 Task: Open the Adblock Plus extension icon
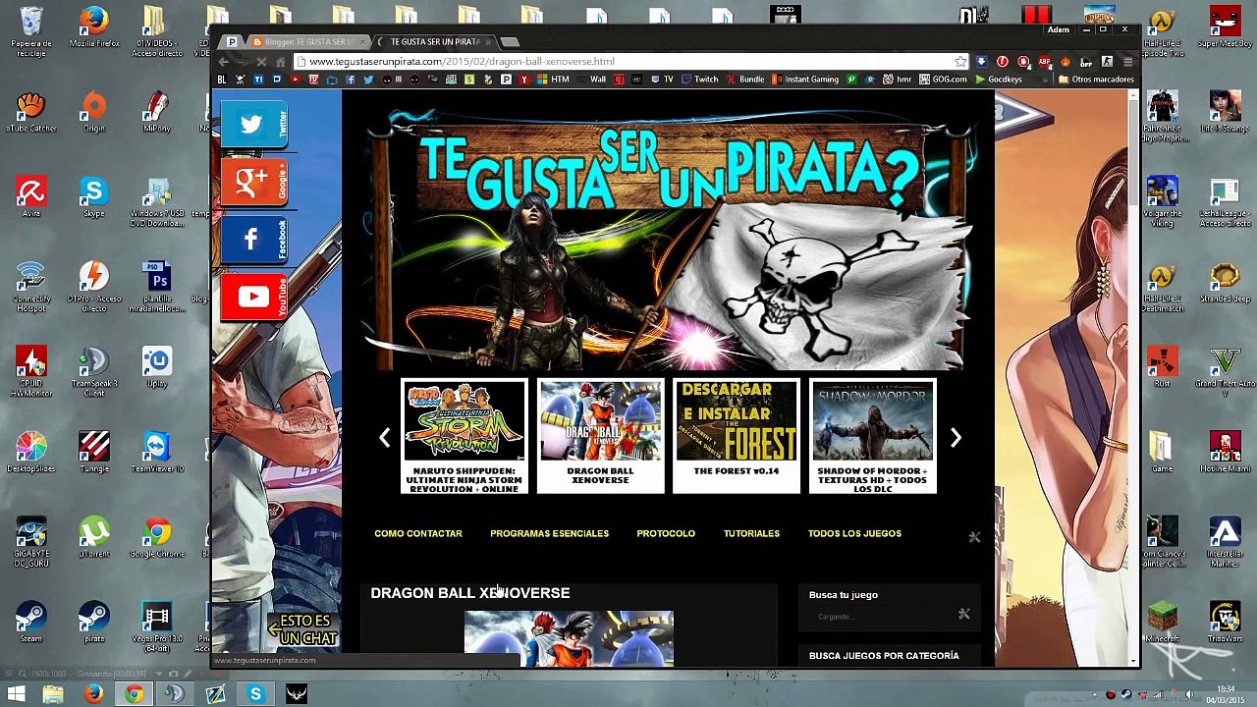pos(1045,61)
